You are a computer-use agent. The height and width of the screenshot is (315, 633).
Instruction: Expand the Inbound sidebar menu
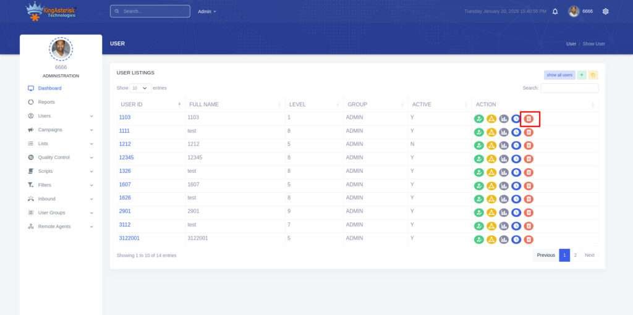pos(61,199)
